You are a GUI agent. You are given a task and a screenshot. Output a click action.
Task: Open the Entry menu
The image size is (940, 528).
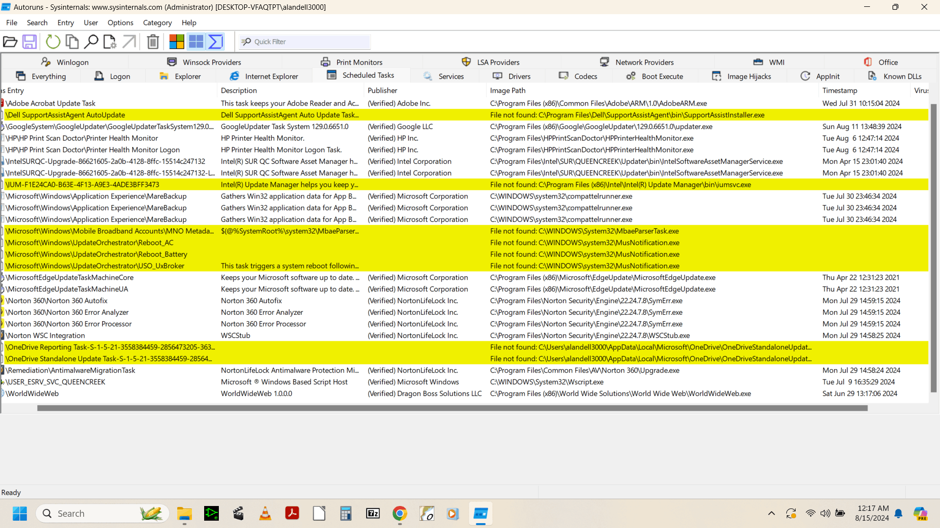tap(65, 22)
